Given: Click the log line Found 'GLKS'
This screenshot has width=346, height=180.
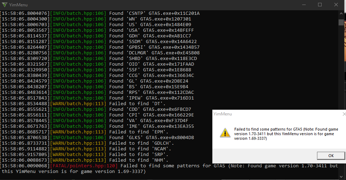Looking at the screenshot, I should 97,138.
